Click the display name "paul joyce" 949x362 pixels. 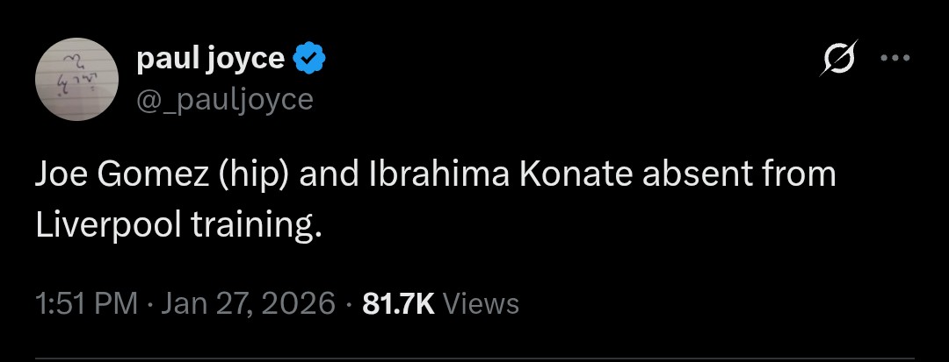click(x=211, y=60)
